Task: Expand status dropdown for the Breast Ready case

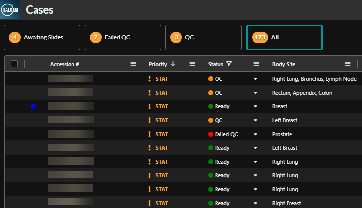Action: tap(255, 106)
